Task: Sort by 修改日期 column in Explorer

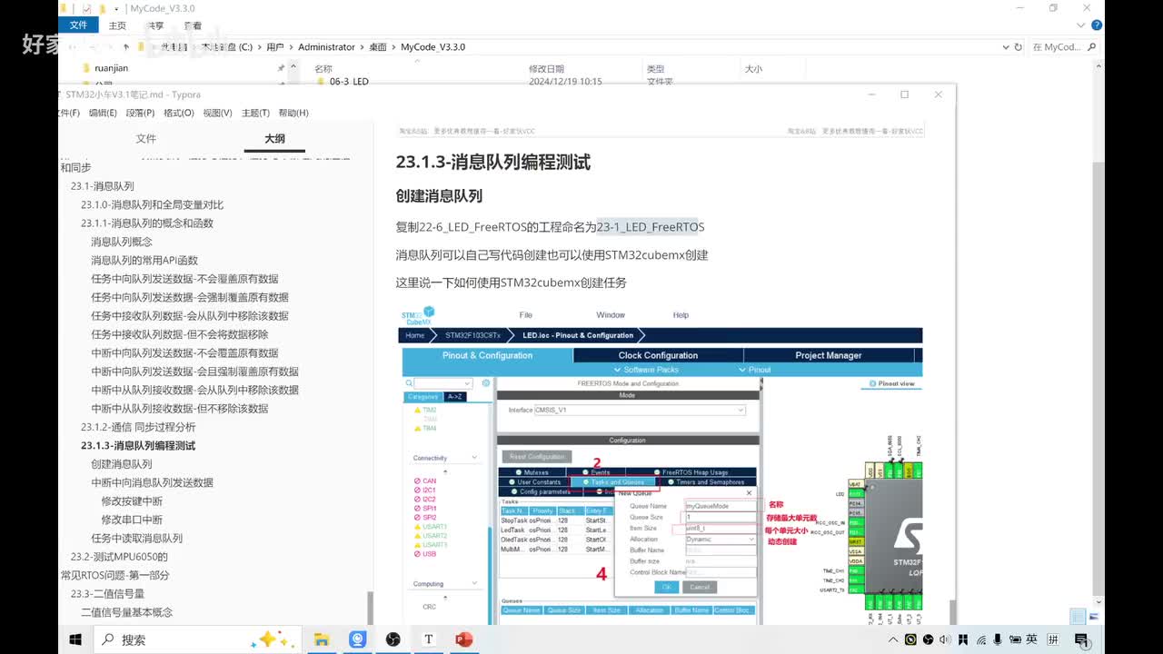Action: (x=546, y=69)
